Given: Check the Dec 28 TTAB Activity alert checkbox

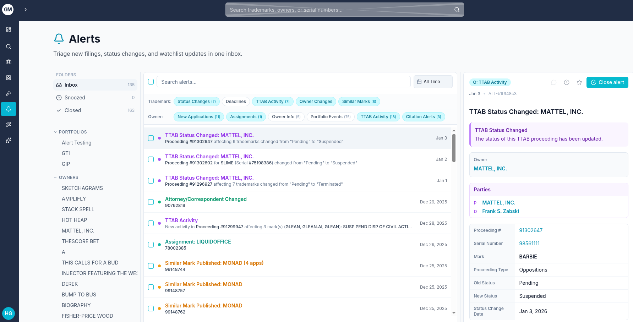Looking at the screenshot, I should coord(151,223).
